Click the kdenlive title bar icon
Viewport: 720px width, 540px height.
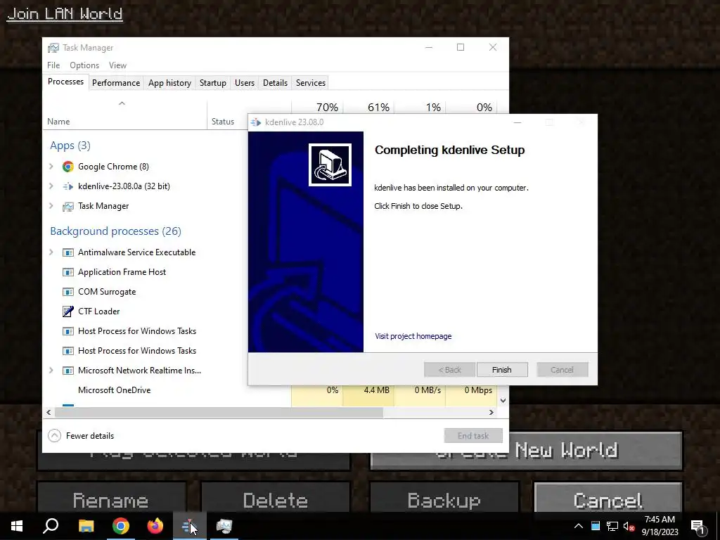click(256, 122)
